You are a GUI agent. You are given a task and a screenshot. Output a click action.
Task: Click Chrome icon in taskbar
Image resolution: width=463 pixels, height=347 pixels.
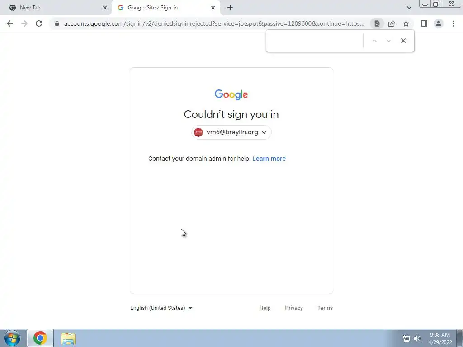[x=40, y=338]
